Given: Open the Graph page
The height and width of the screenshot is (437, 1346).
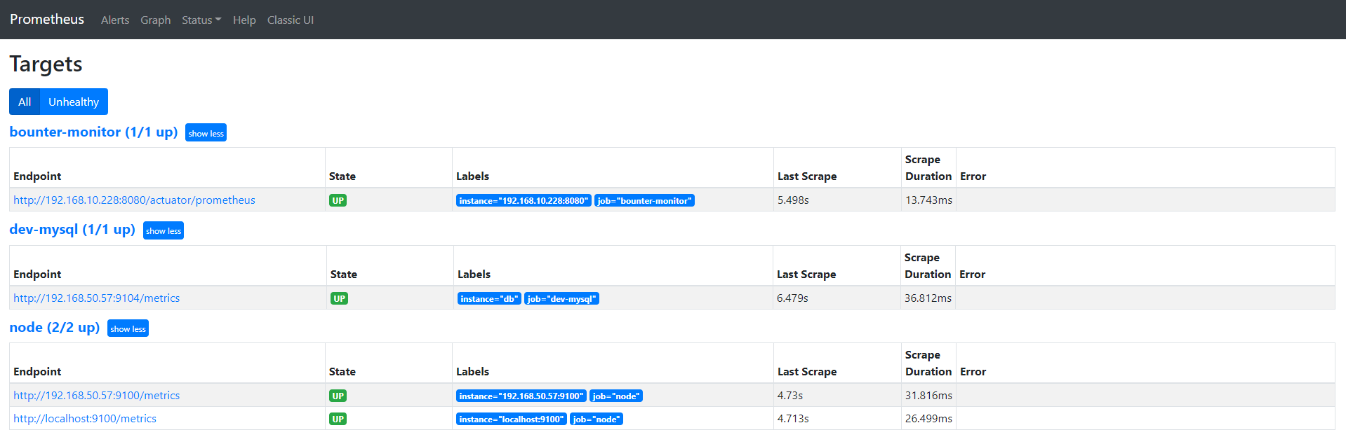Looking at the screenshot, I should coord(155,20).
